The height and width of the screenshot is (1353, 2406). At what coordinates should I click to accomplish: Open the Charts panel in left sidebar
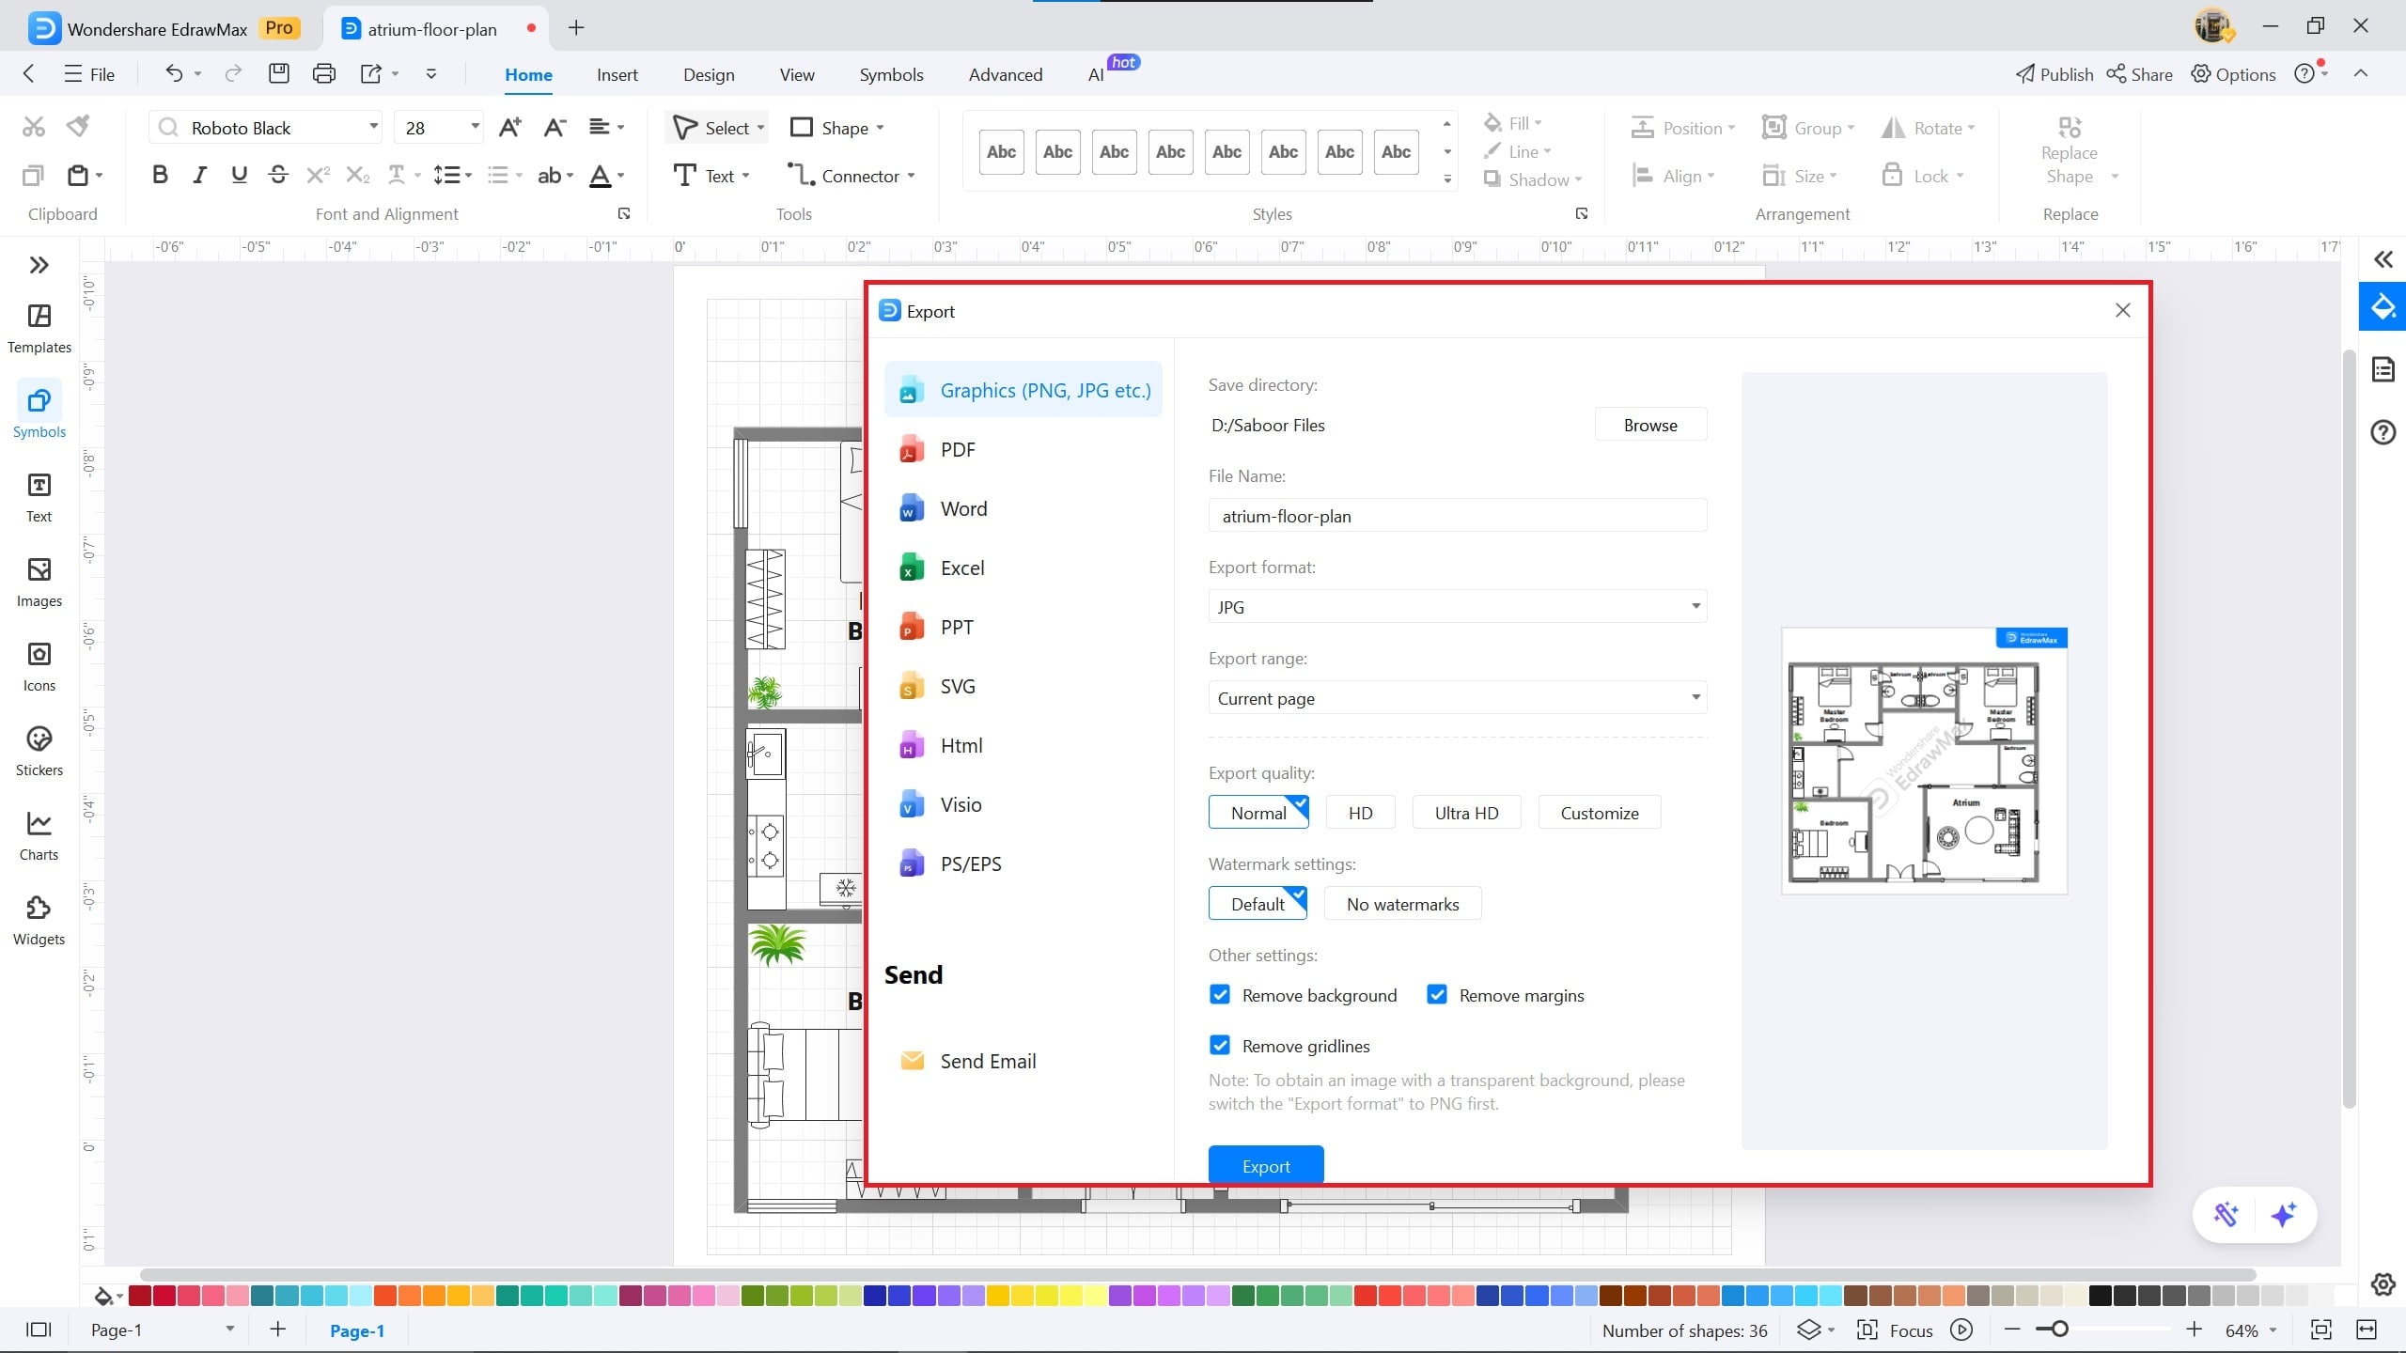click(x=39, y=834)
